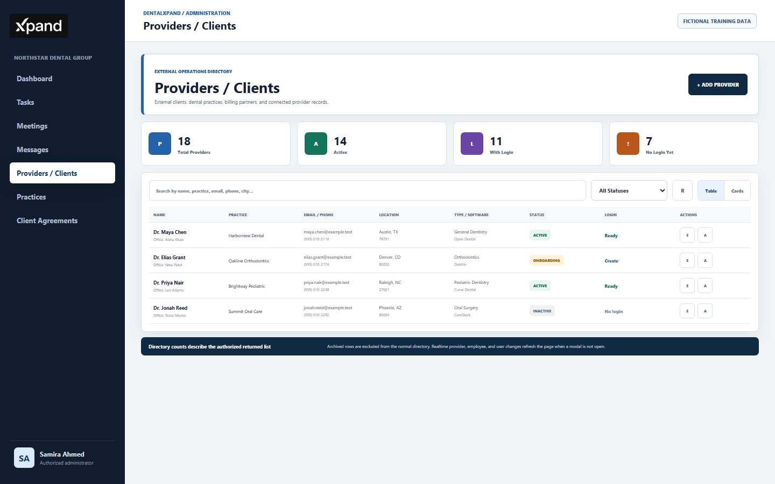Viewport: 775px width, 484px height.
Task: Click the ONBOARDING status badge
Action: click(546, 260)
